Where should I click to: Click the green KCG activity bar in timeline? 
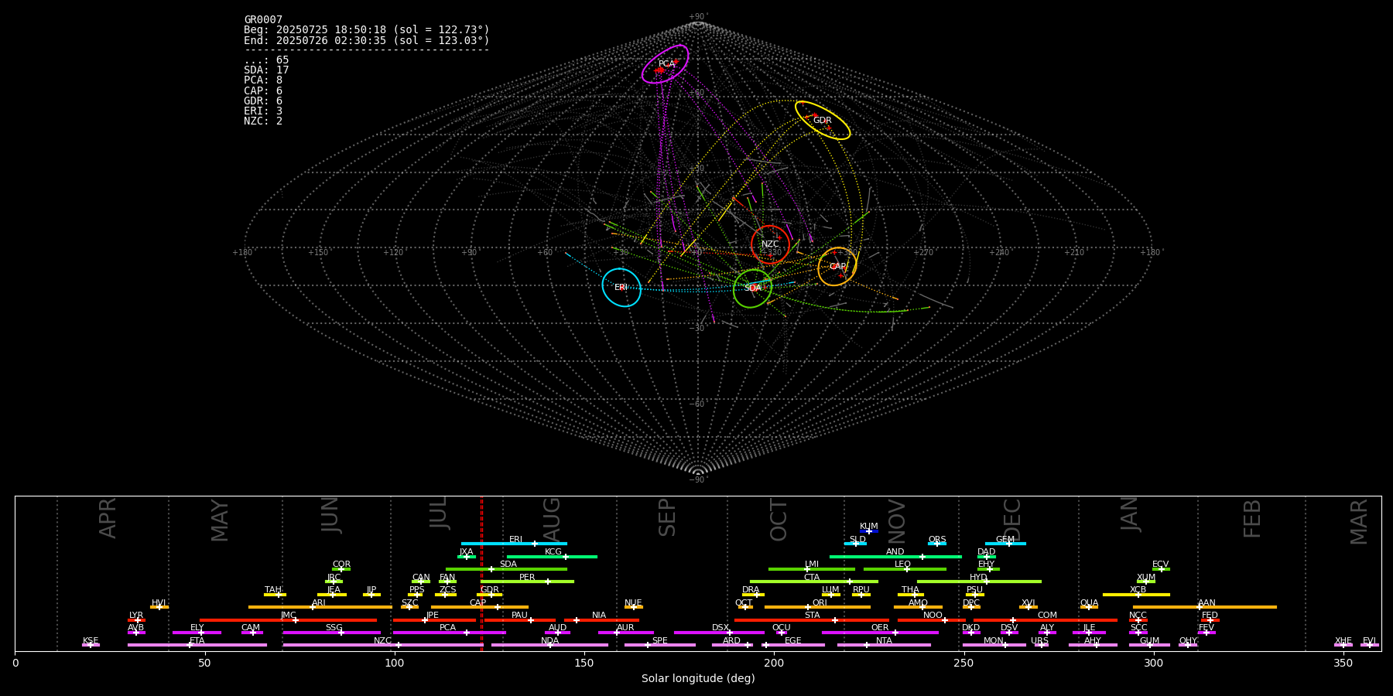tap(552, 556)
